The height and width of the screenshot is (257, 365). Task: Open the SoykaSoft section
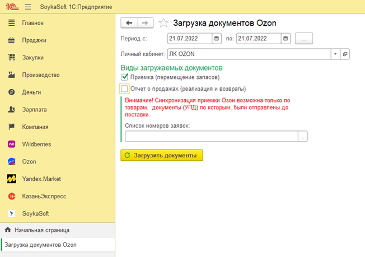(36, 213)
